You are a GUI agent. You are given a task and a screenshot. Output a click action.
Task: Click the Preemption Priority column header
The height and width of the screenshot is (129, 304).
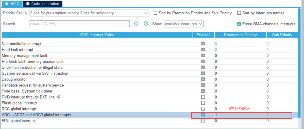tap(240, 35)
